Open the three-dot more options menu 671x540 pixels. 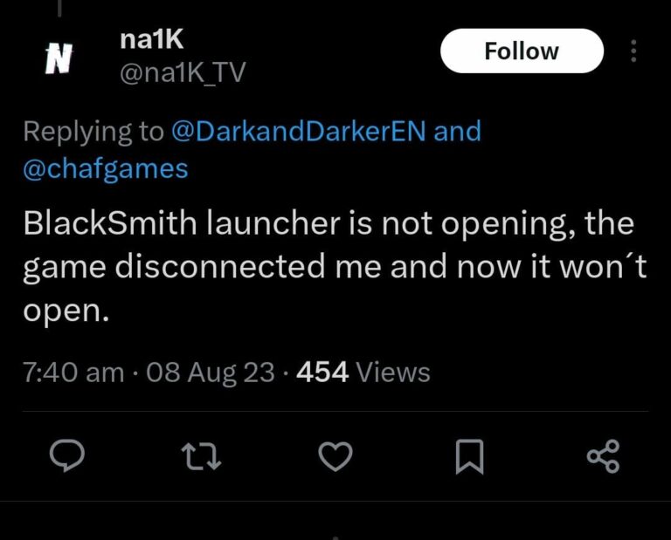633,52
